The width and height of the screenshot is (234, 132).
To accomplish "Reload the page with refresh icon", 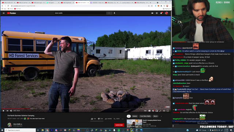I will click(x=8, y=6).
